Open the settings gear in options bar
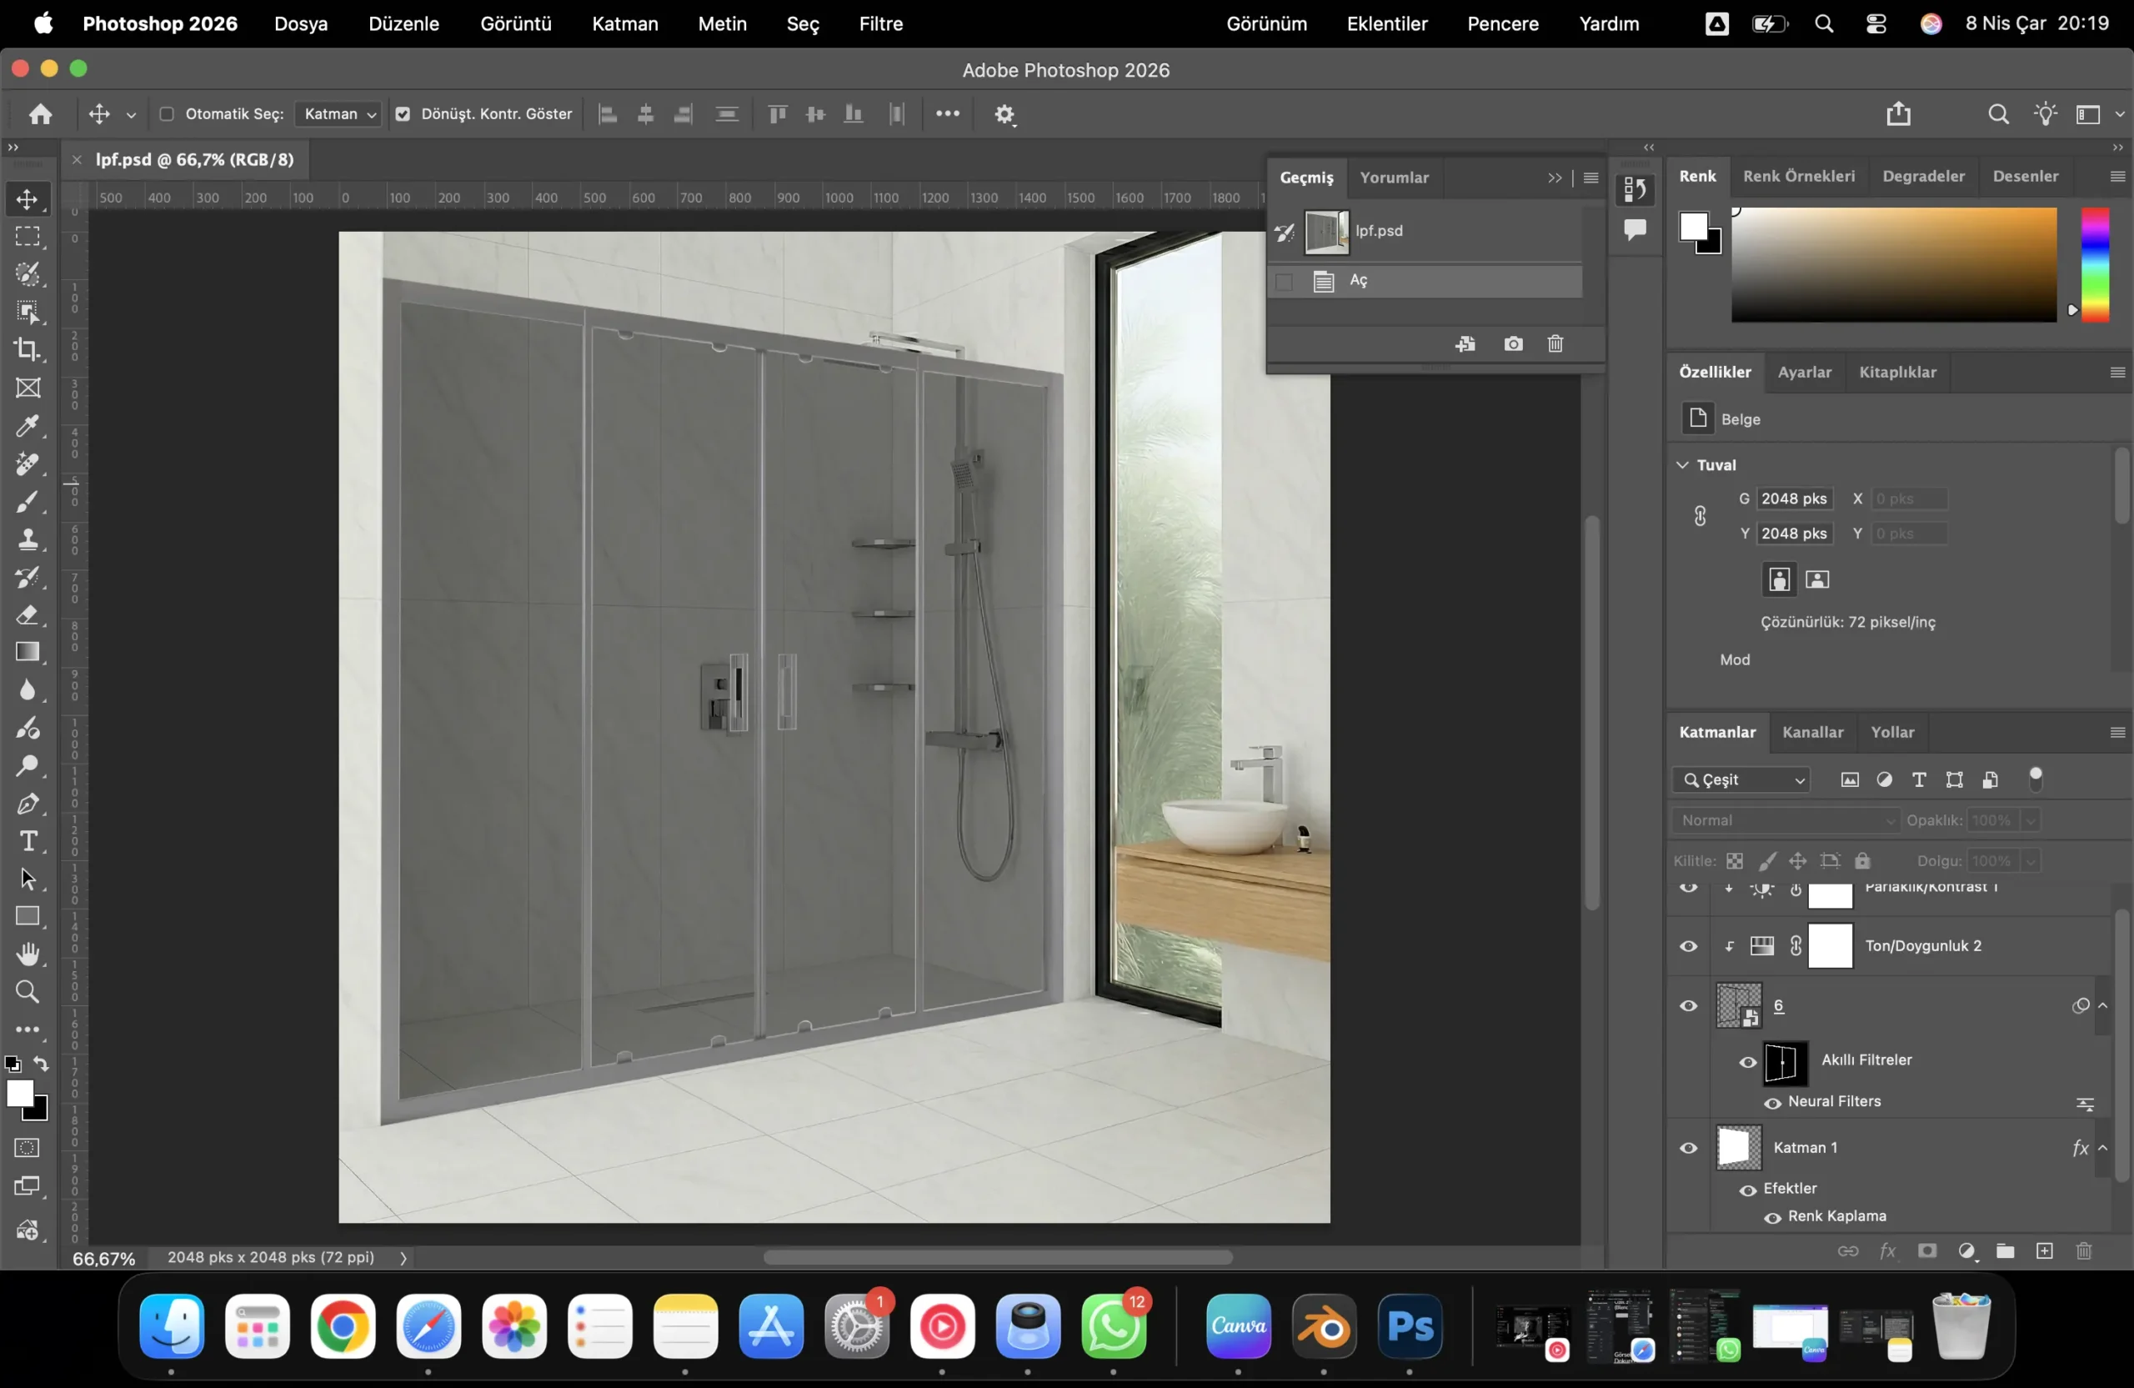Viewport: 2134px width, 1388px height. 1004,115
